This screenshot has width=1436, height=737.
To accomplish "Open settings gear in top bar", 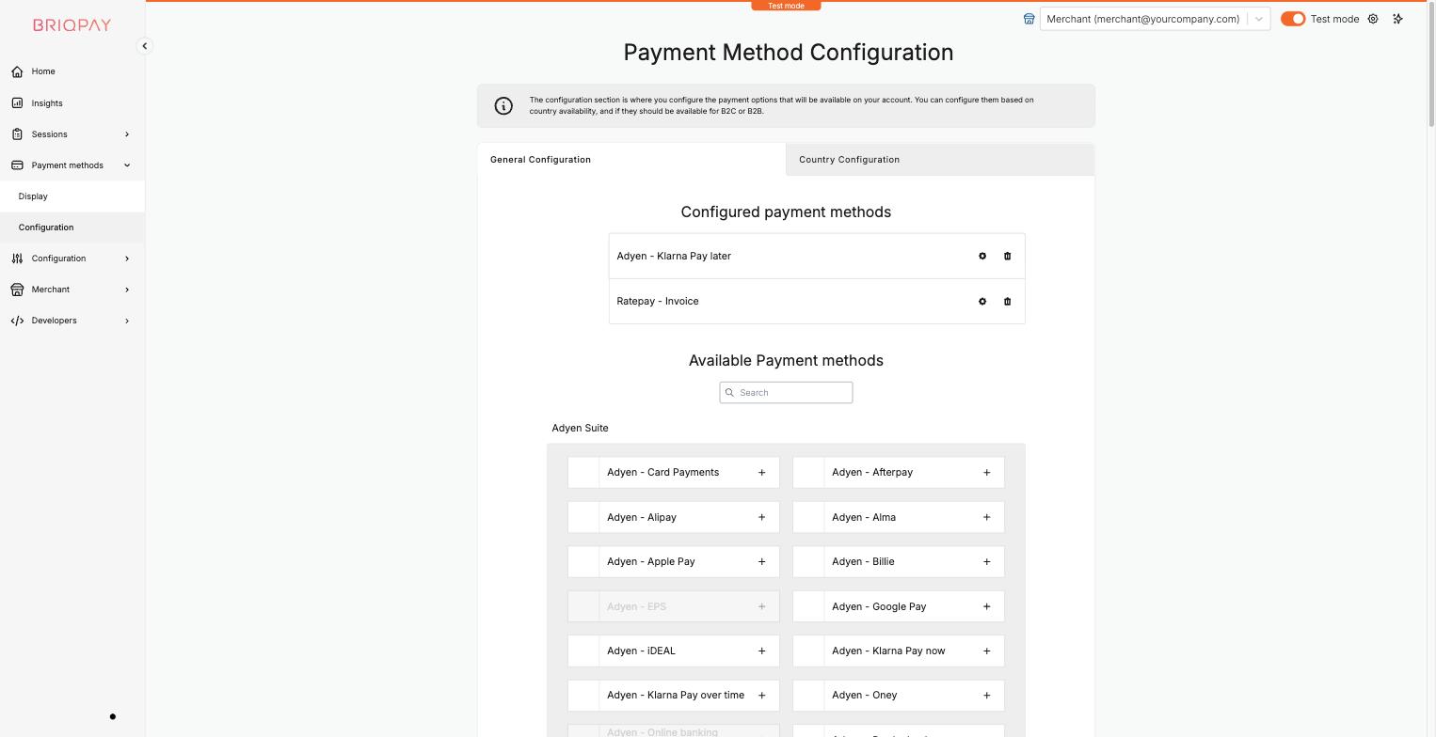I will point(1373,19).
